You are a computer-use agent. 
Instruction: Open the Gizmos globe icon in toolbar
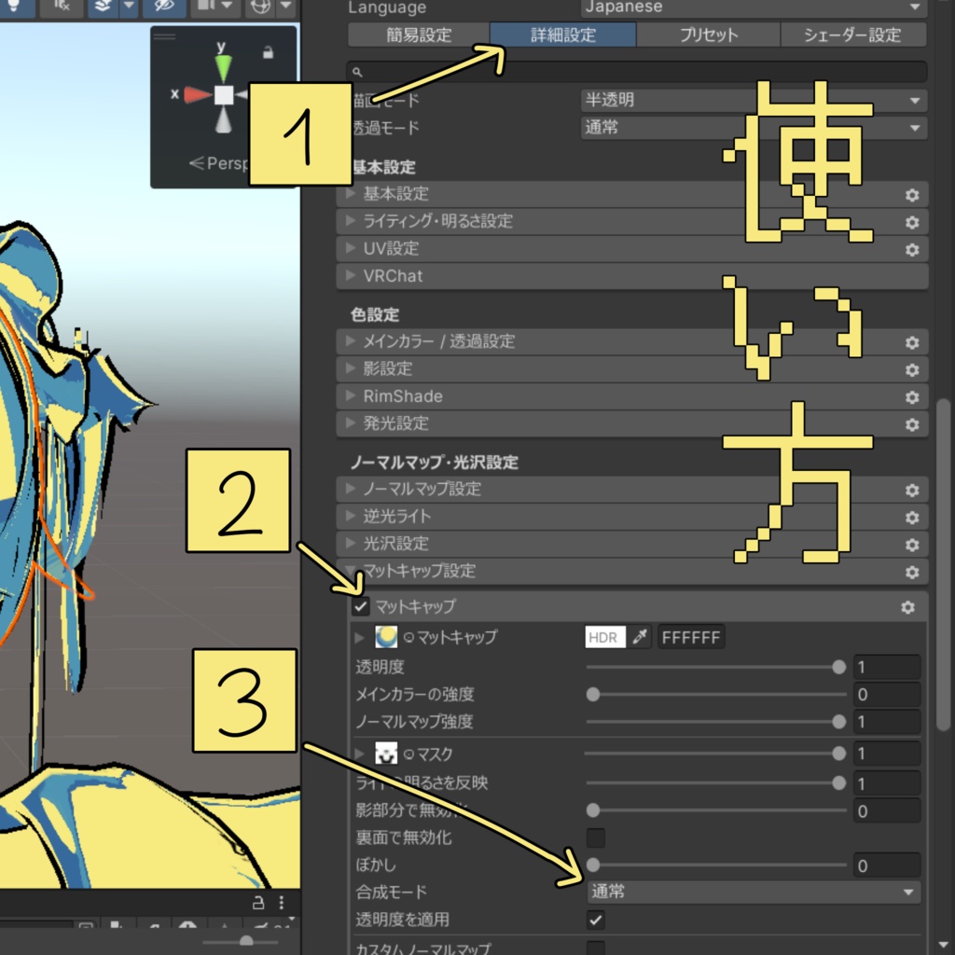pyautogui.click(x=261, y=7)
